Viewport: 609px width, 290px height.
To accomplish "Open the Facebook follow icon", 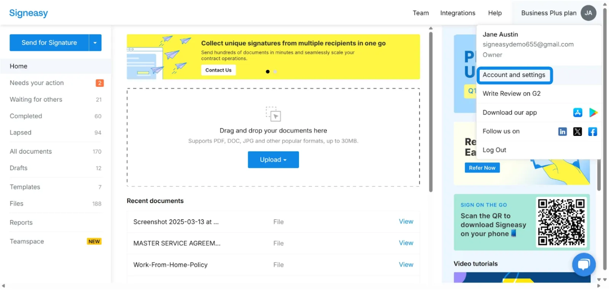I will pos(593,131).
